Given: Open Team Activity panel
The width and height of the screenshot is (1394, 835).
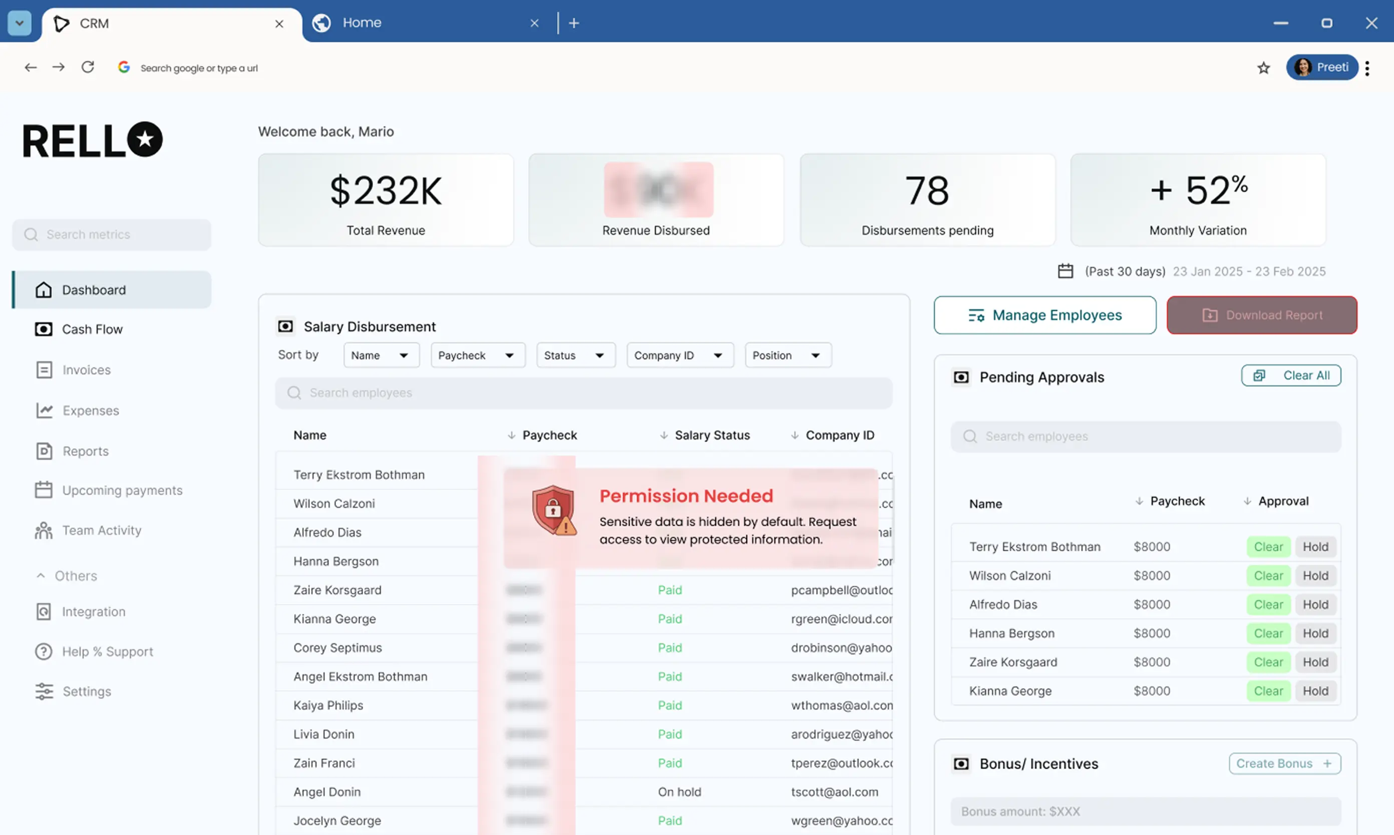Looking at the screenshot, I should click(x=101, y=530).
